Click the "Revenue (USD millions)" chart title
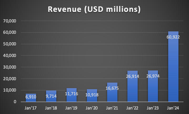Image resolution: width=189 pixels, height=114 pixels. tap(94, 9)
